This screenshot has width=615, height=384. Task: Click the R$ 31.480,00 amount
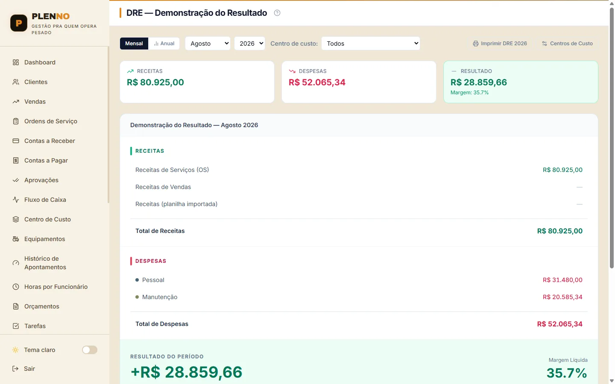[x=562, y=280]
